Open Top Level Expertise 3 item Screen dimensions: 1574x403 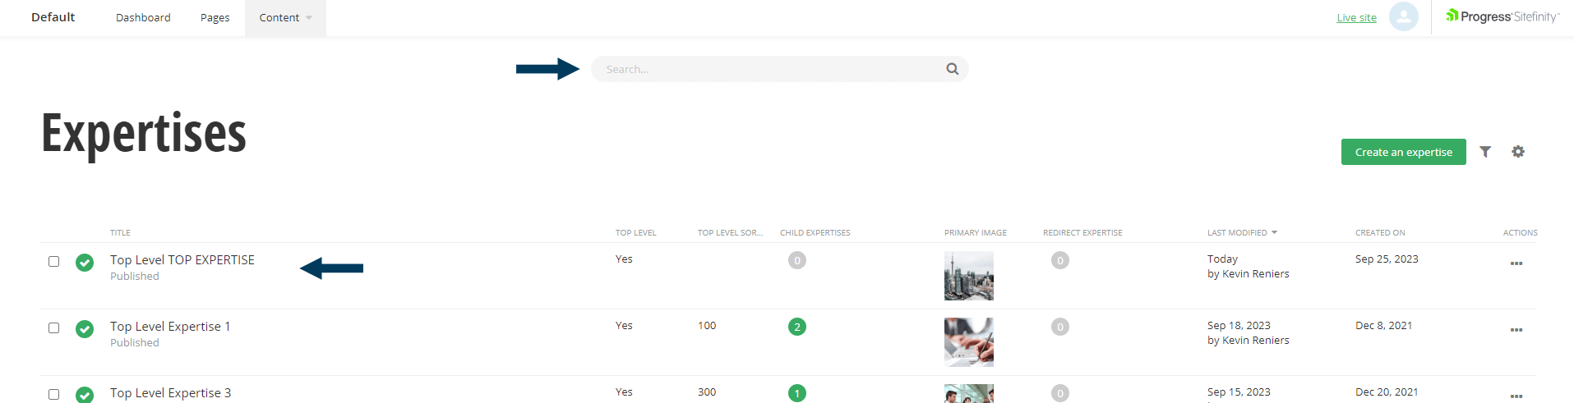pyautogui.click(x=171, y=393)
